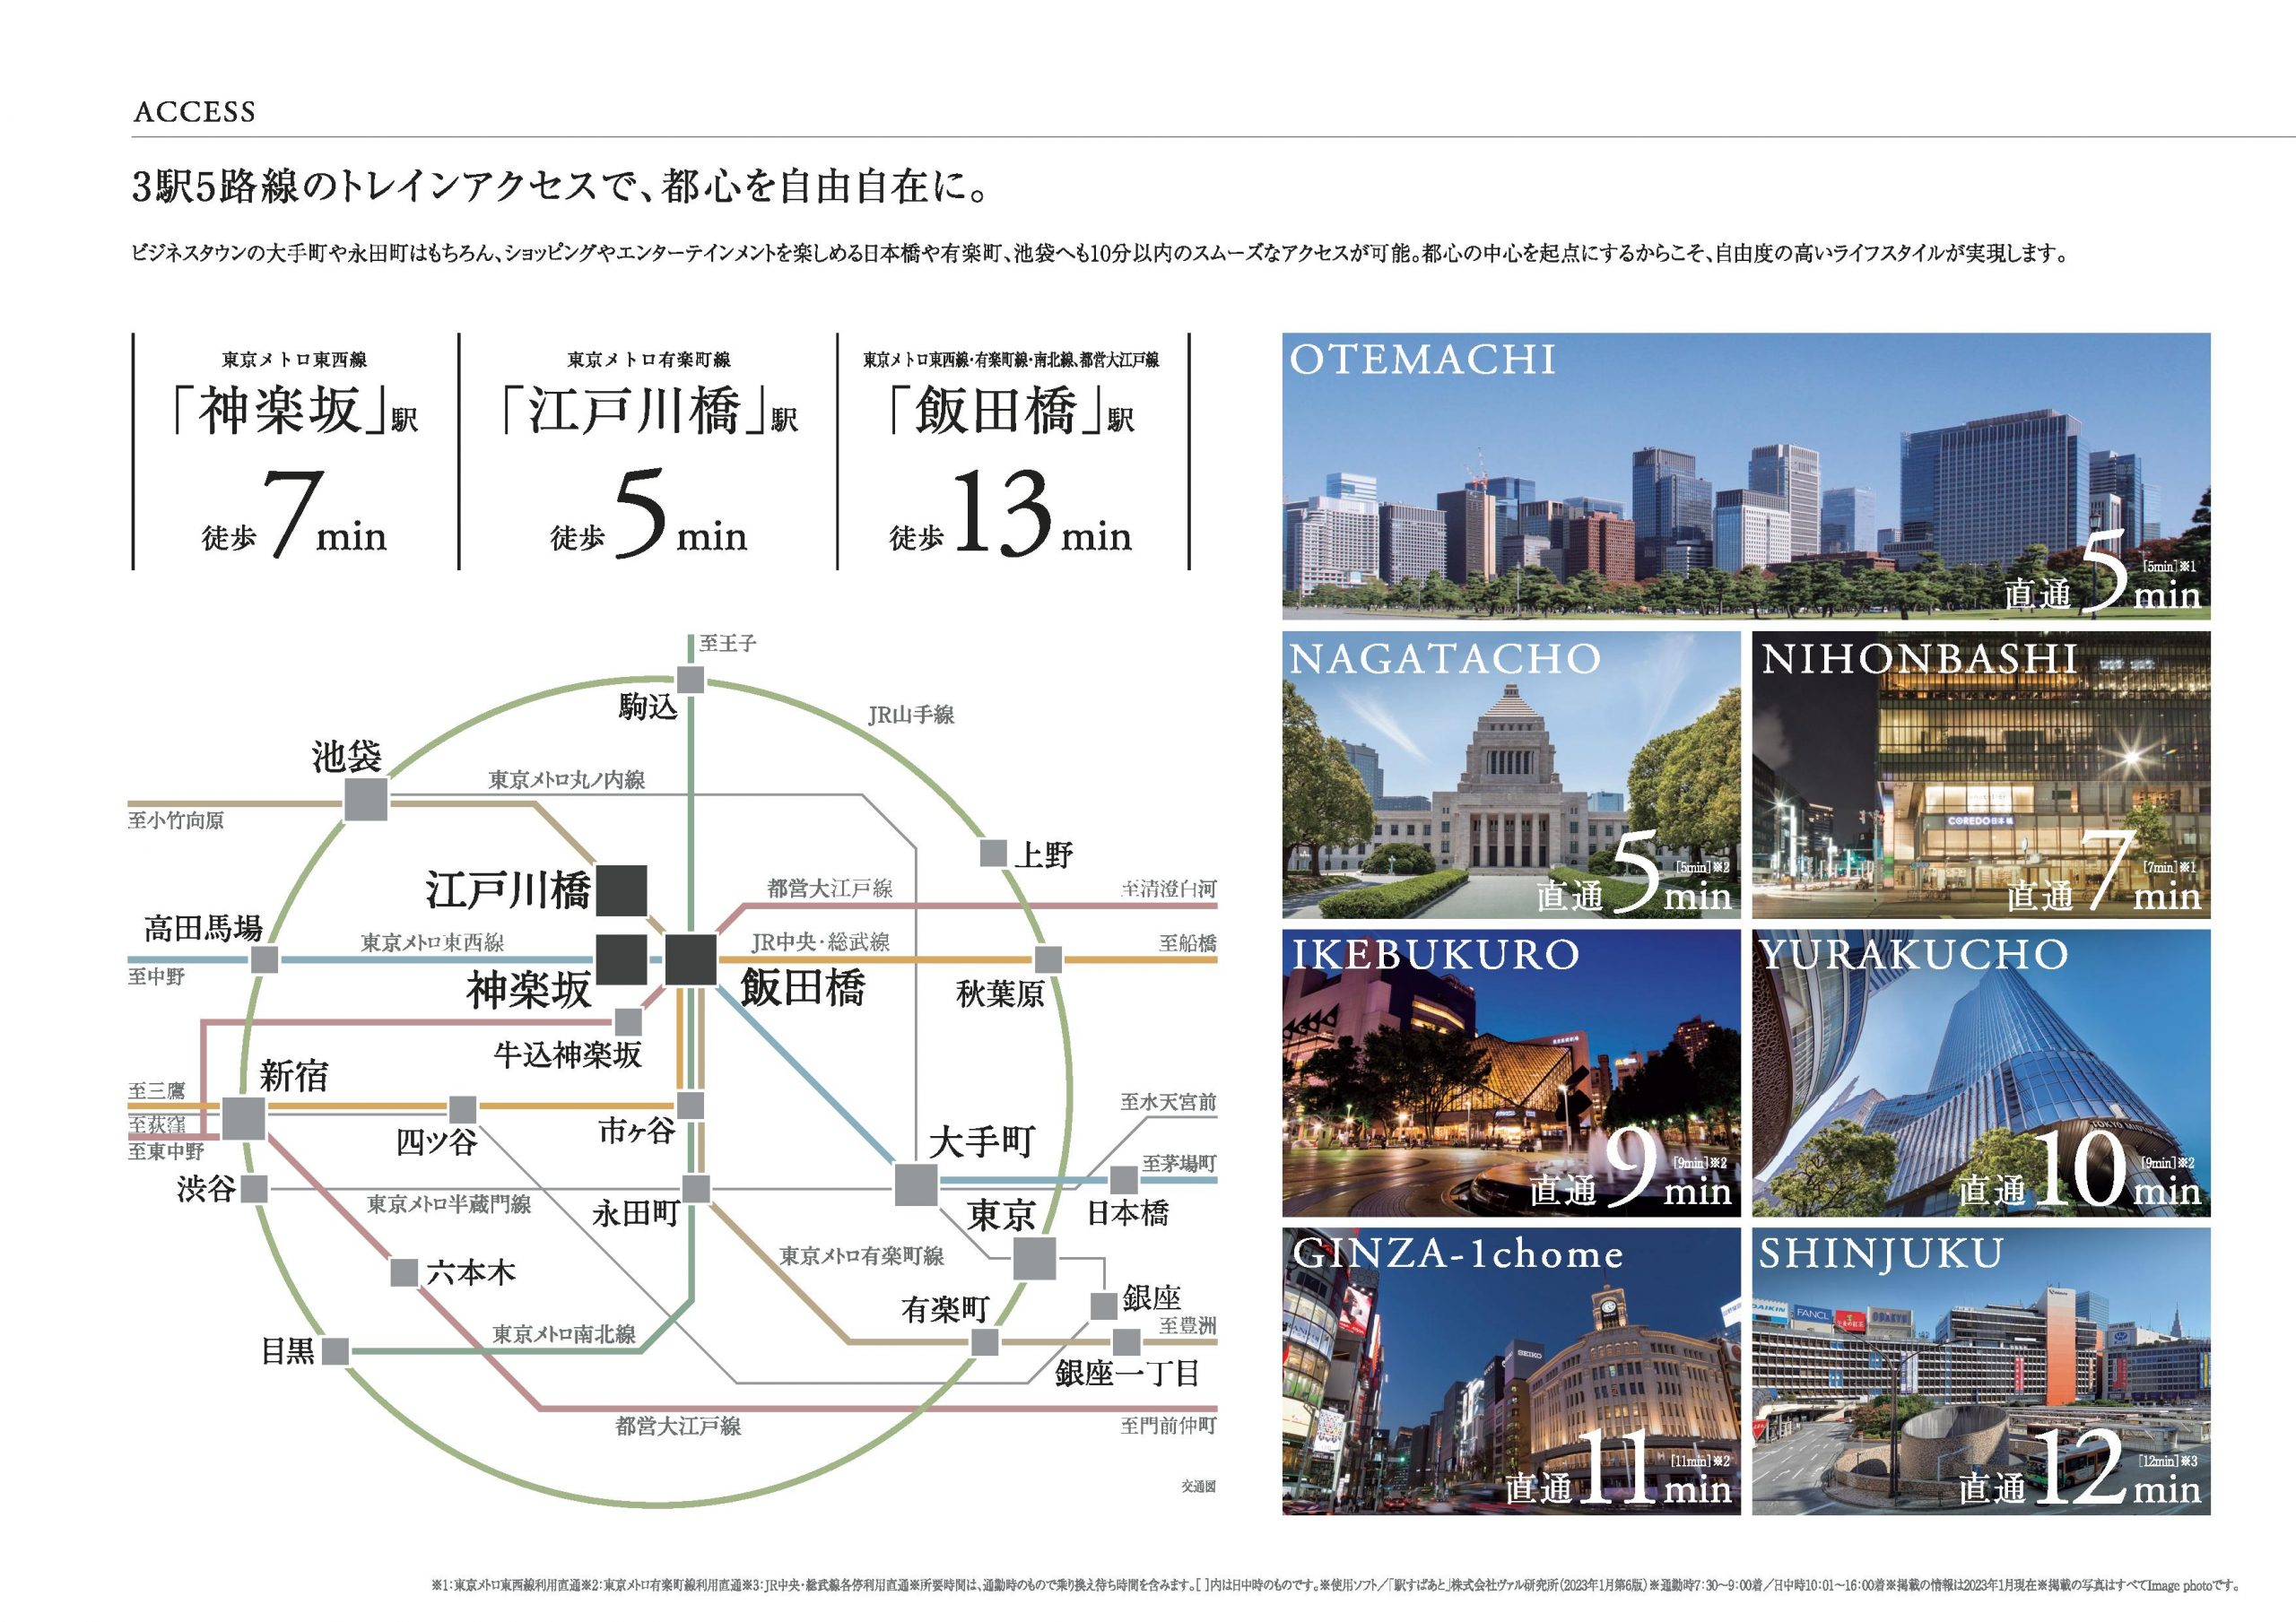Click the 至船橋 direction label
This screenshot has height=1622, width=2296.
pyautogui.click(x=1188, y=942)
